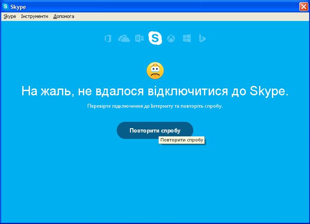The width and height of the screenshot is (310, 224).
Task: Click the OneDrive cloud icon
Action: (x=124, y=38)
